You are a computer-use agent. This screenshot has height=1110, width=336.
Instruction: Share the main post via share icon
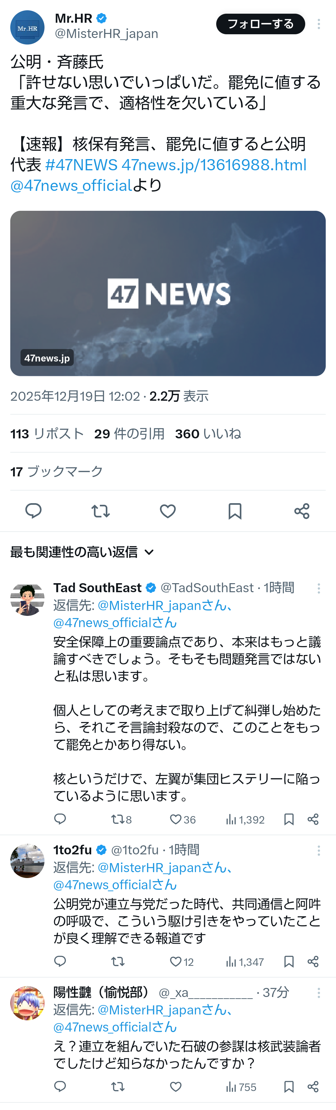coord(301,511)
